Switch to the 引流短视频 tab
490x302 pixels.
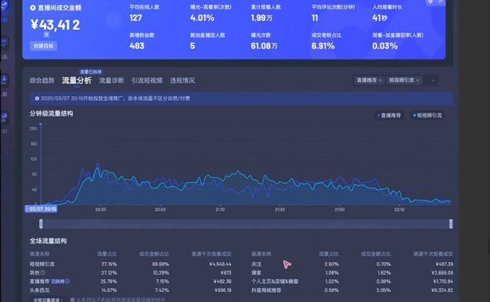(x=146, y=81)
